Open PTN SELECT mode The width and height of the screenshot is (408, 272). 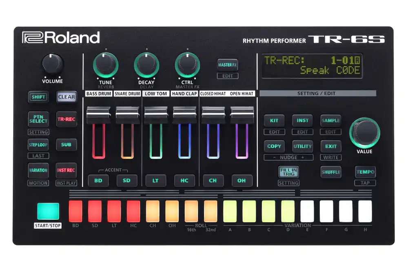[x=38, y=119]
